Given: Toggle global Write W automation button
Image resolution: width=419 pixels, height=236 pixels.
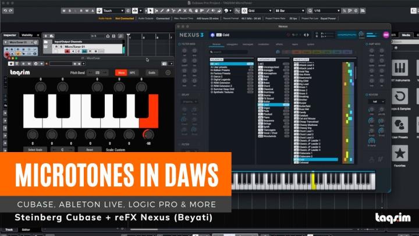Looking at the screenshot, I should [x=87, y=10].
